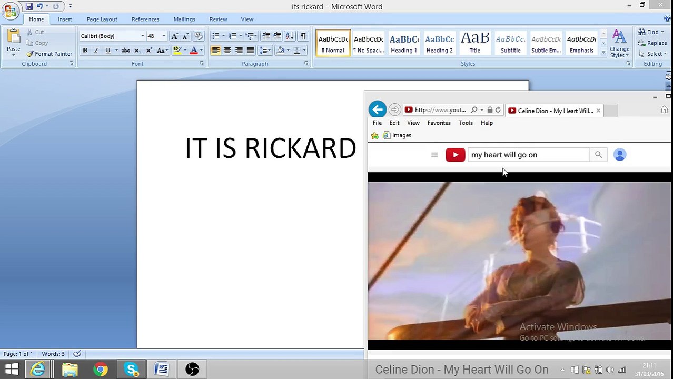Viewport: 673px width, 379px height.
Task: Sort the selected text
Action: (x=290, y=36)
